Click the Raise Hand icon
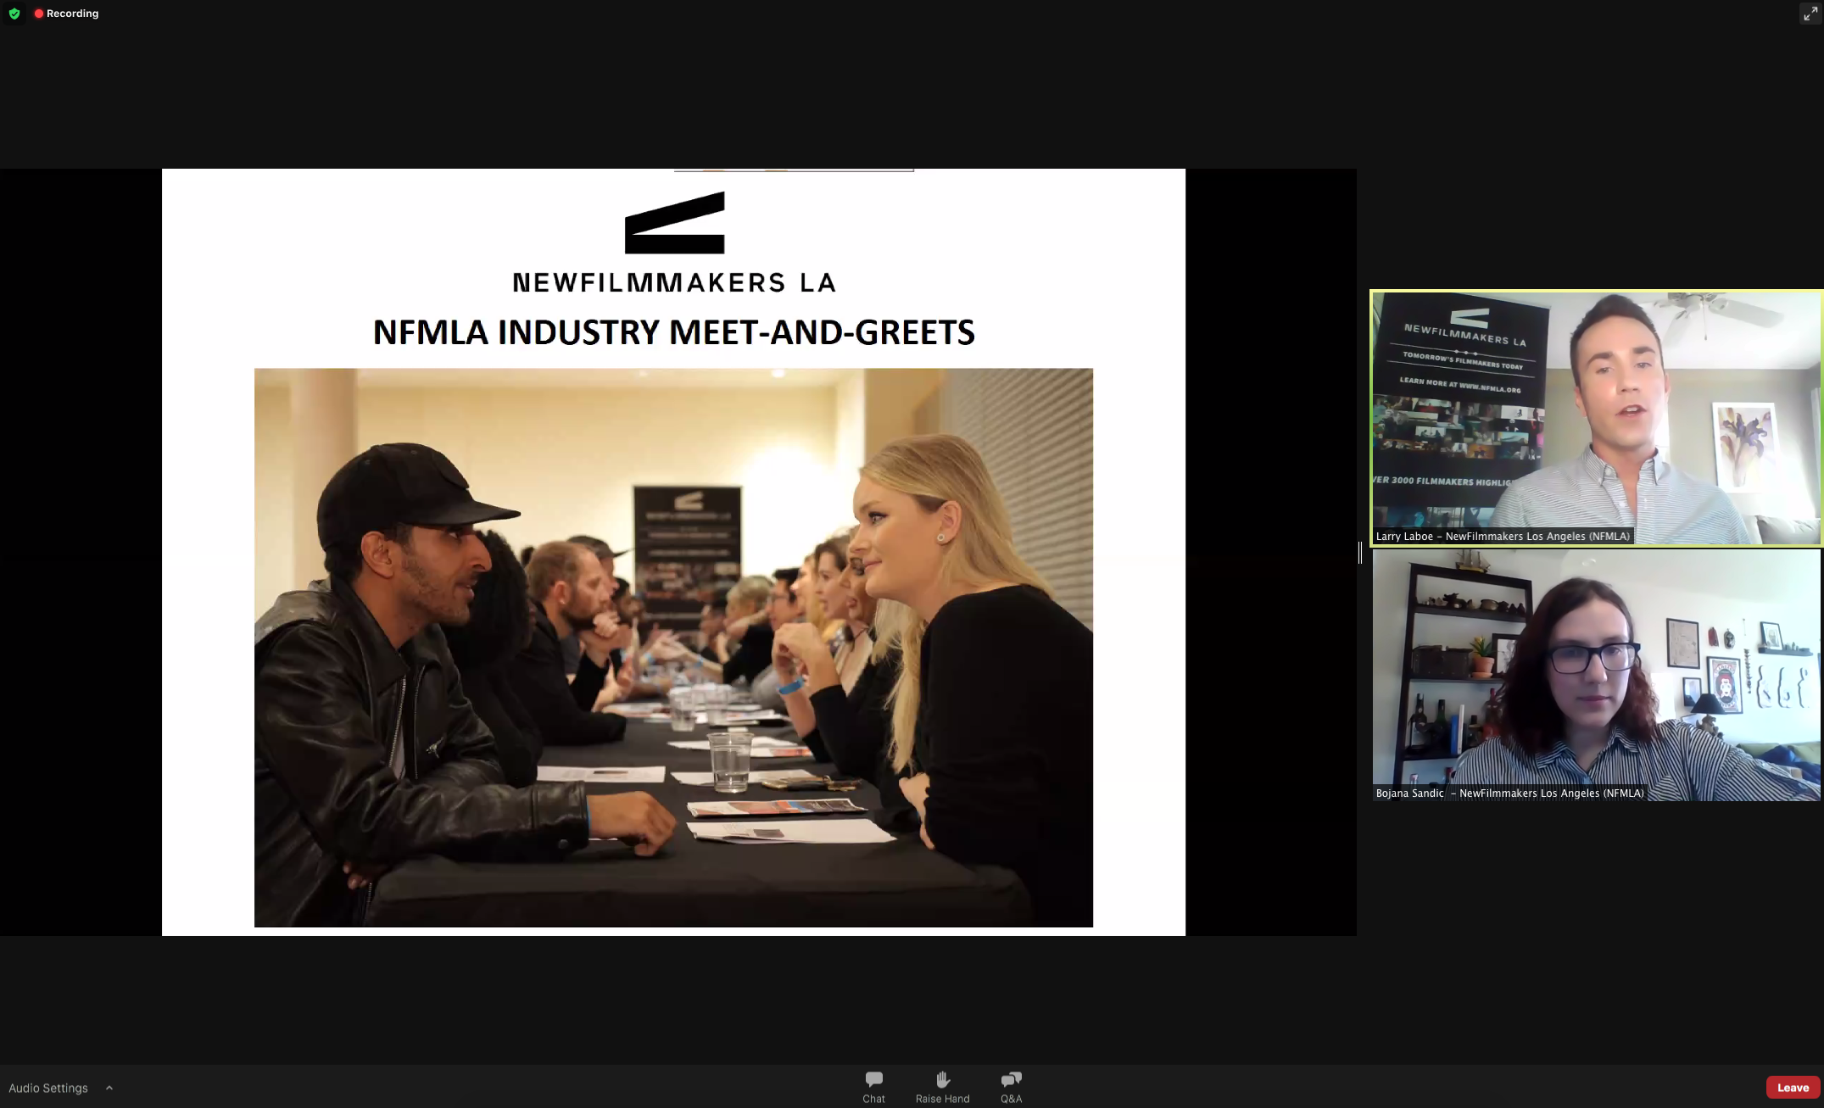The image size is (1824, 1108). pyautogui.click(x=942, y=1079)
